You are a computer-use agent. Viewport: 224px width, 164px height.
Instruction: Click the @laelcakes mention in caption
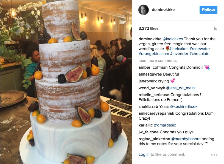[x=173, y=39]
